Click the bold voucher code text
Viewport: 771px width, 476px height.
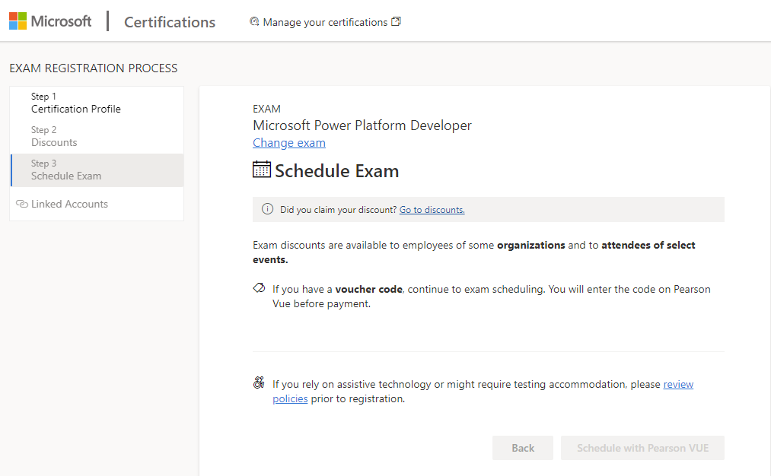(369, 290)
